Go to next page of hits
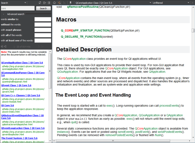This screenshot has height=143, width=195. 39,47
